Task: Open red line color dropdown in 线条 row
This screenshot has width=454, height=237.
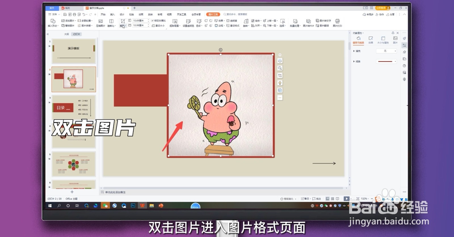Action: coord(386,61)
